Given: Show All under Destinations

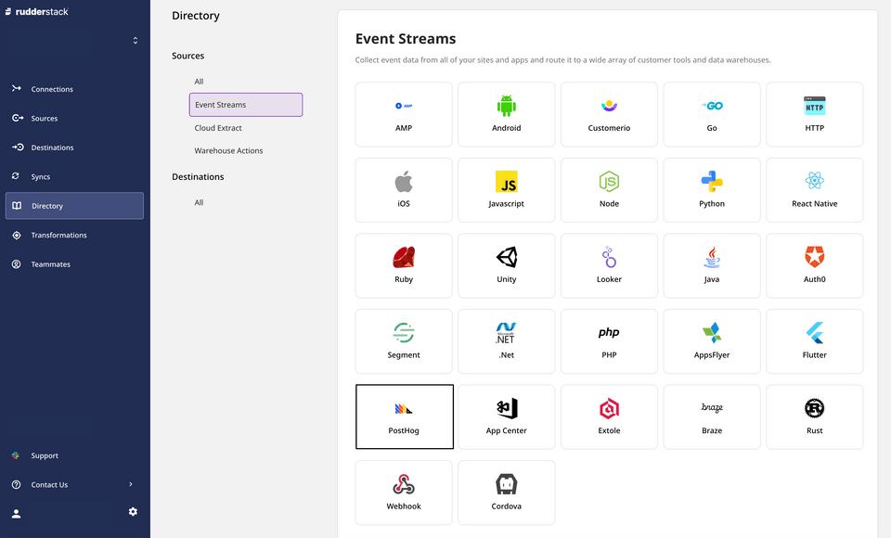Looking at the screenshot, I should (x=199, y=202).
